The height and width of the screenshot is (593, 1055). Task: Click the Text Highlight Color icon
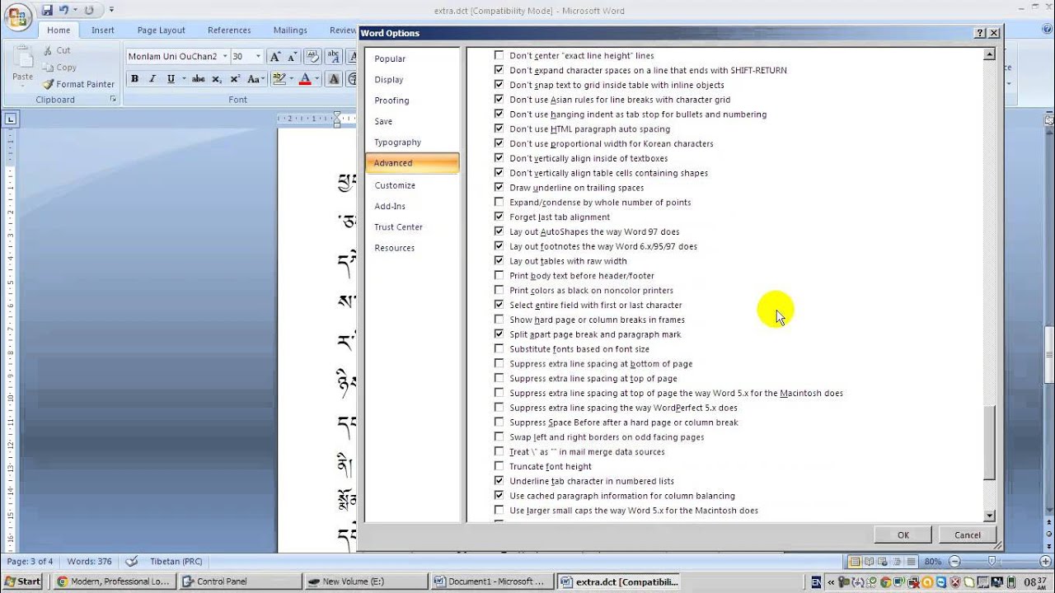point(279,79)
